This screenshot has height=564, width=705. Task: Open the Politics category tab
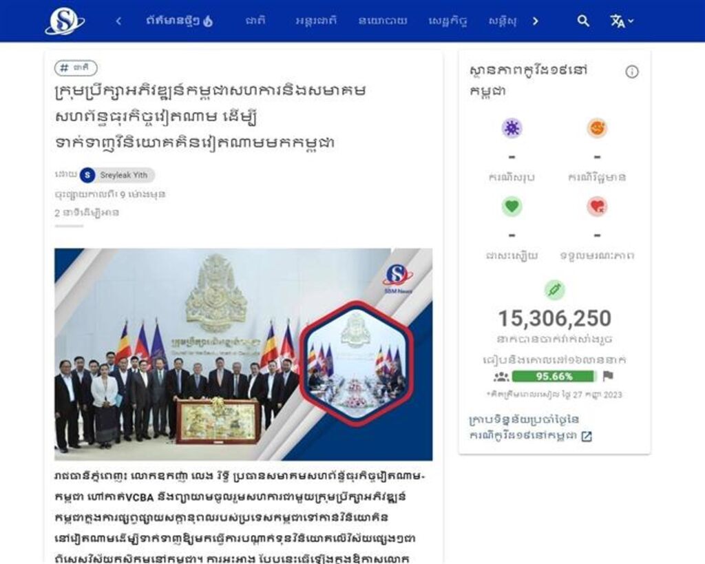click(383, 21)
